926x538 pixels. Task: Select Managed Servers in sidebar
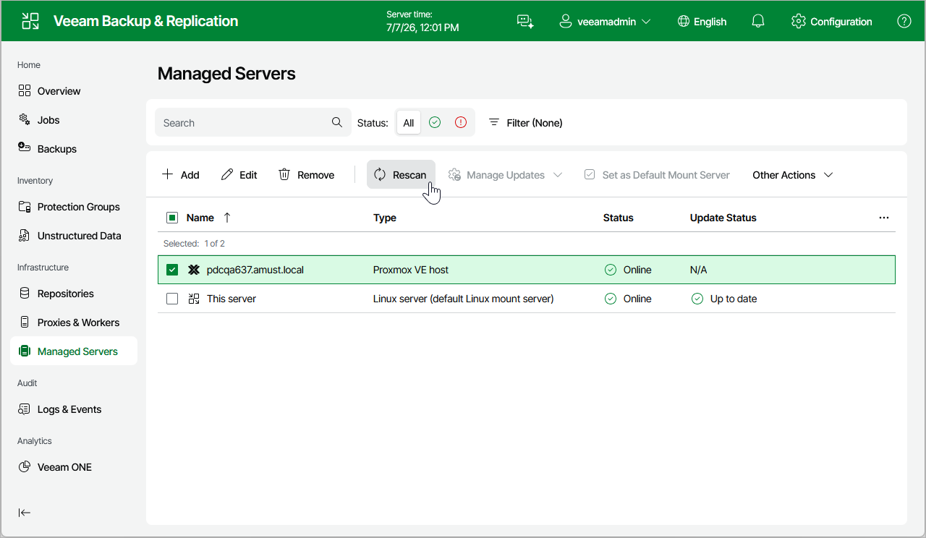(x=74, y=351)
